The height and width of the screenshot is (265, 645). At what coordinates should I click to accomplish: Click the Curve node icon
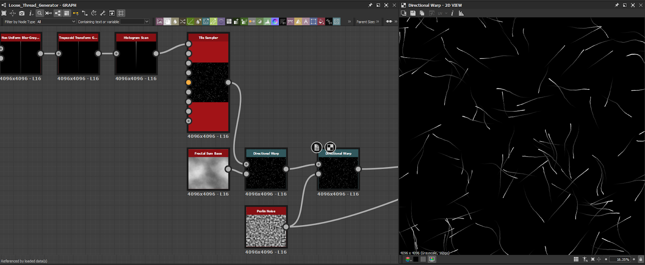click(190, 22)
